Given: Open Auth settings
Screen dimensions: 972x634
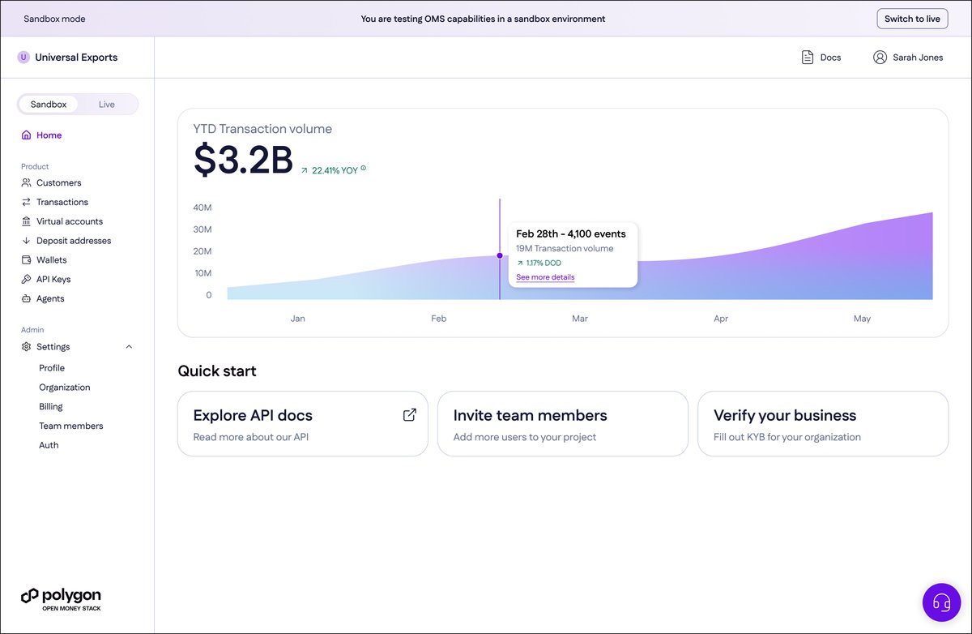Looking at the screenshot, I should (49, 445).
